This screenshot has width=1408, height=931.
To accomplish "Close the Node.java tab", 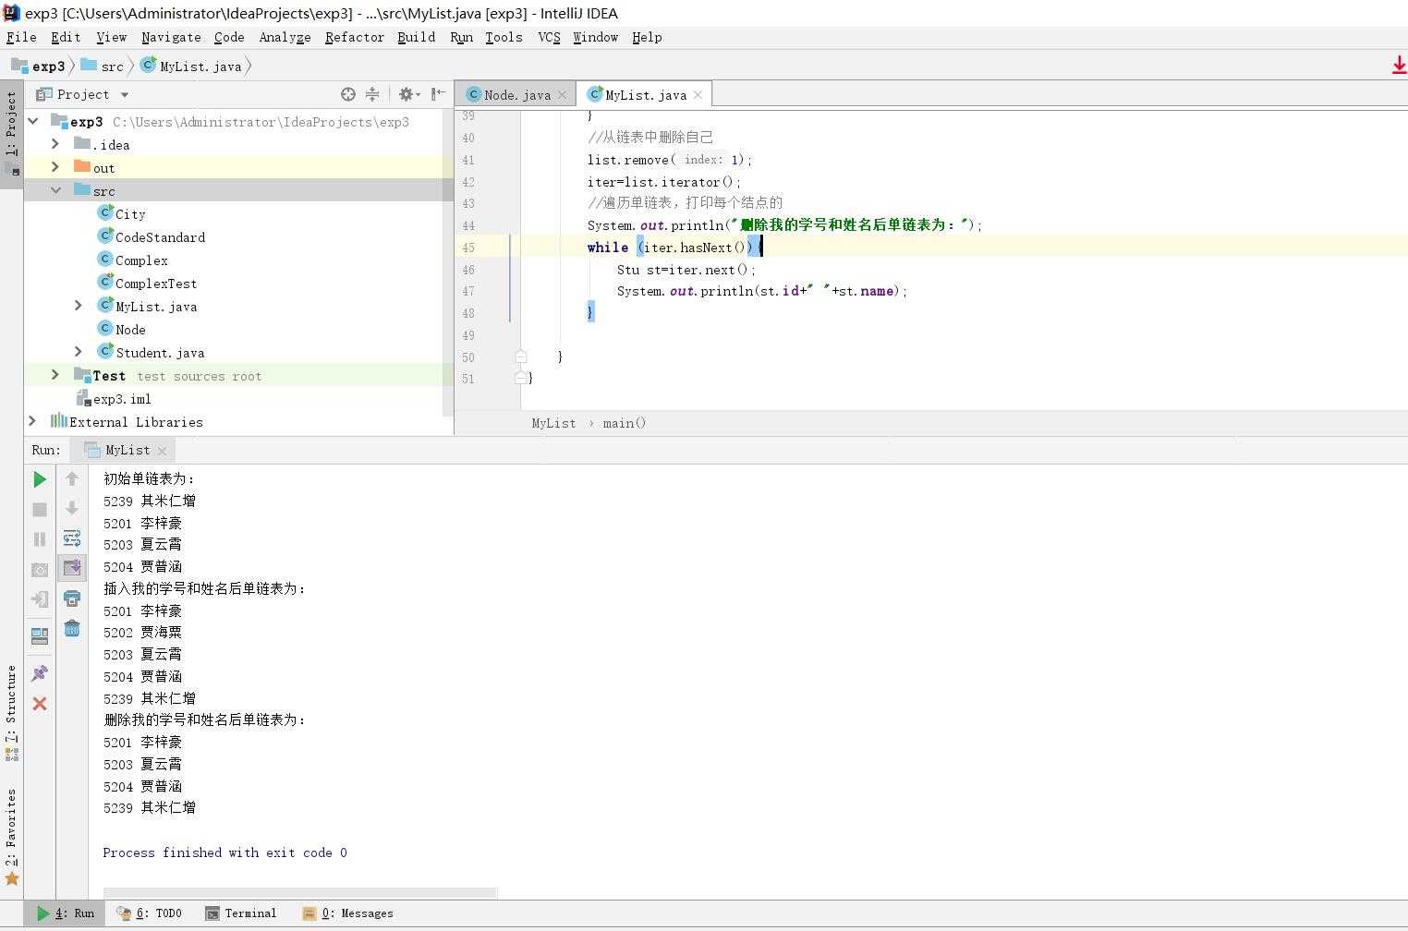I will 562,95.
